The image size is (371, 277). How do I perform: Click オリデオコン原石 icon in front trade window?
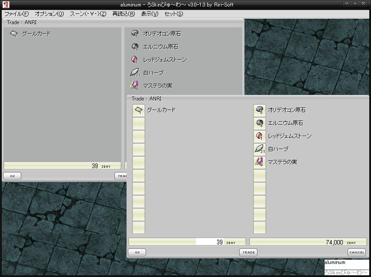click(260, 110)
